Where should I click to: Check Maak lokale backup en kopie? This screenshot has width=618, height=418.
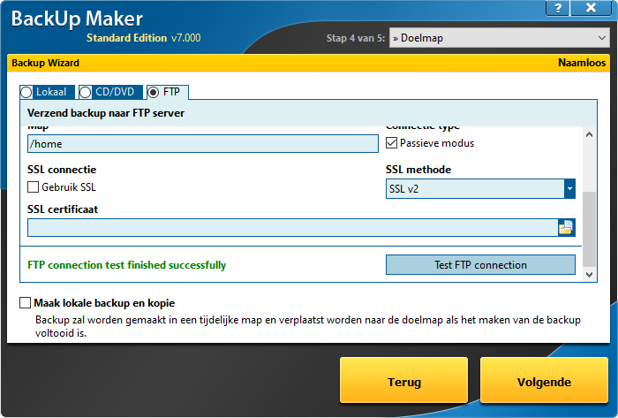point(26,303)
